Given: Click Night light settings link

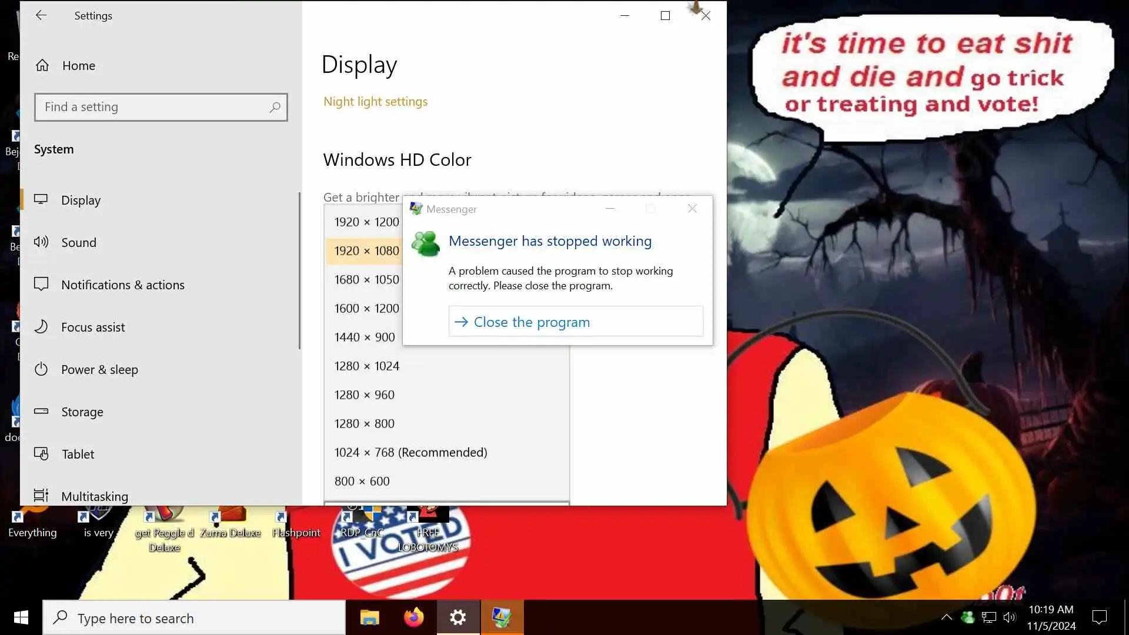Looking at the screenshot, I should [375, 101].
